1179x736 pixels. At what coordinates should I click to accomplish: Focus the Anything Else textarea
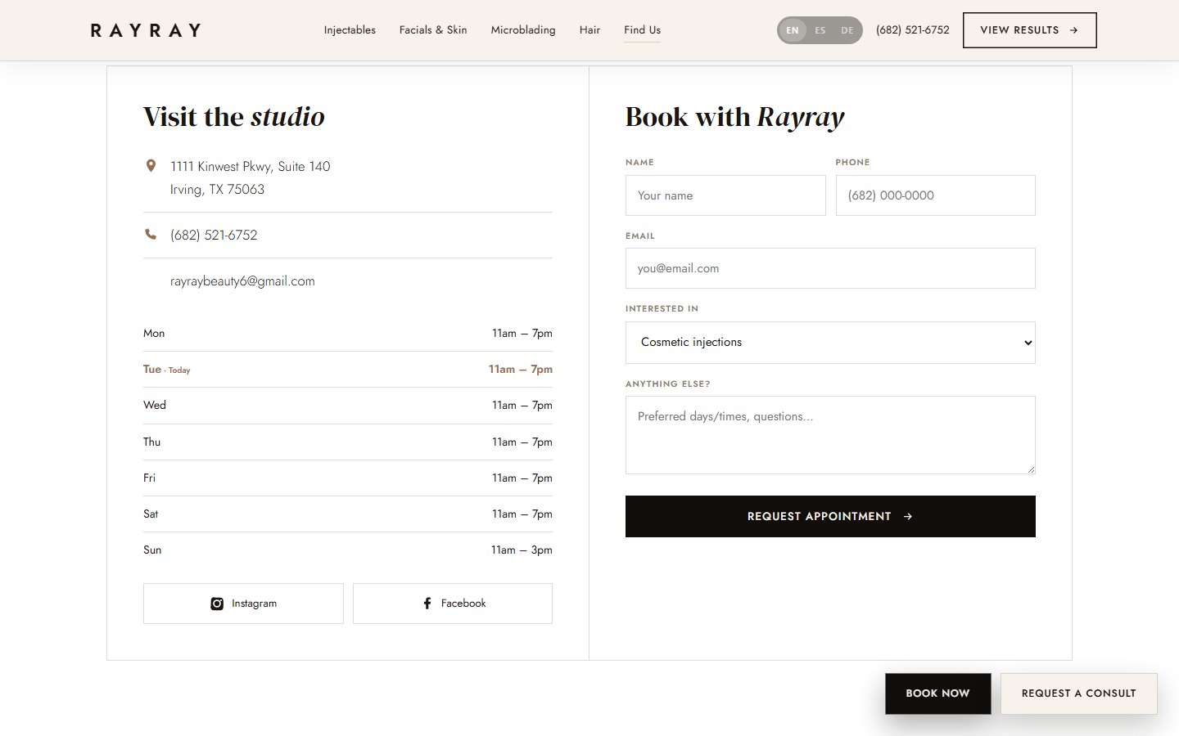(x=830, y=435)
